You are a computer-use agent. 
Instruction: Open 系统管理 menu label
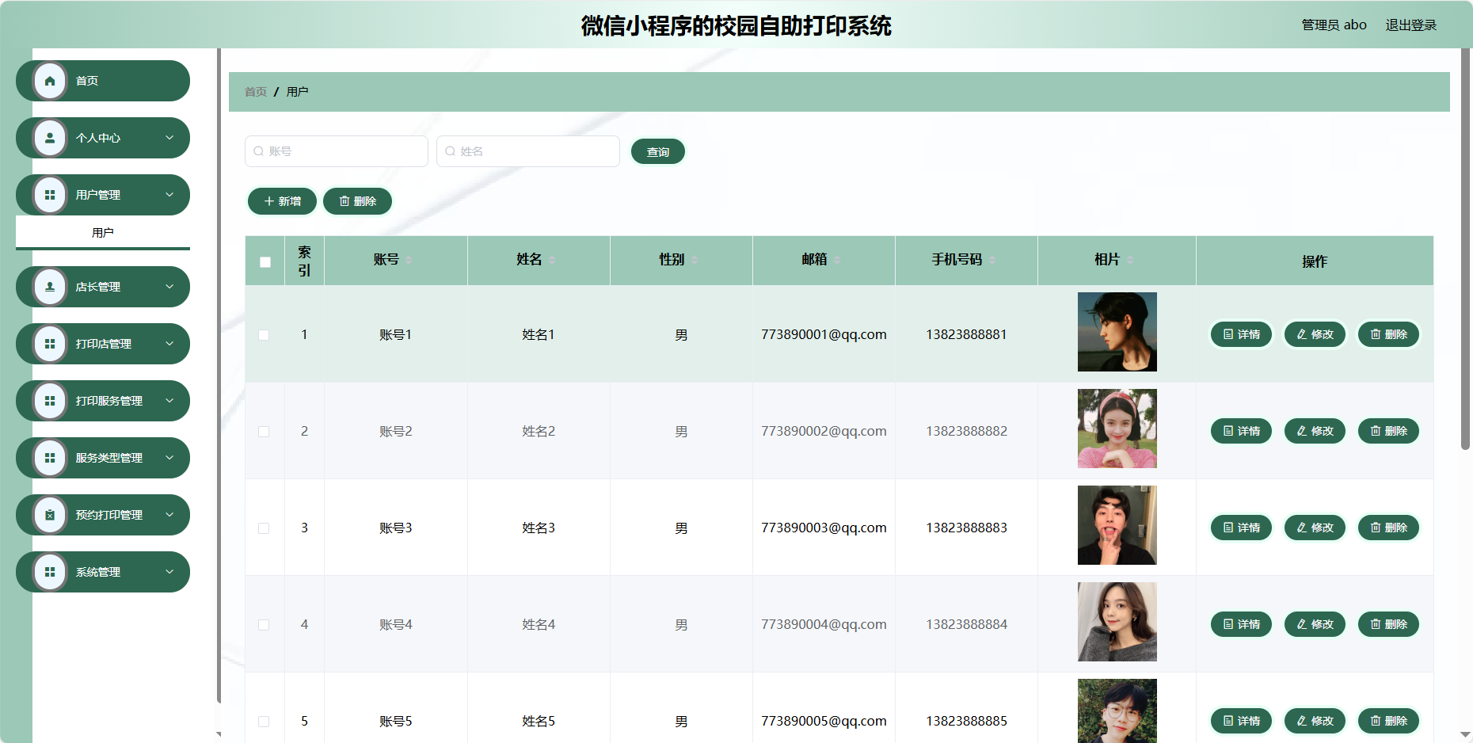point(98,572)
